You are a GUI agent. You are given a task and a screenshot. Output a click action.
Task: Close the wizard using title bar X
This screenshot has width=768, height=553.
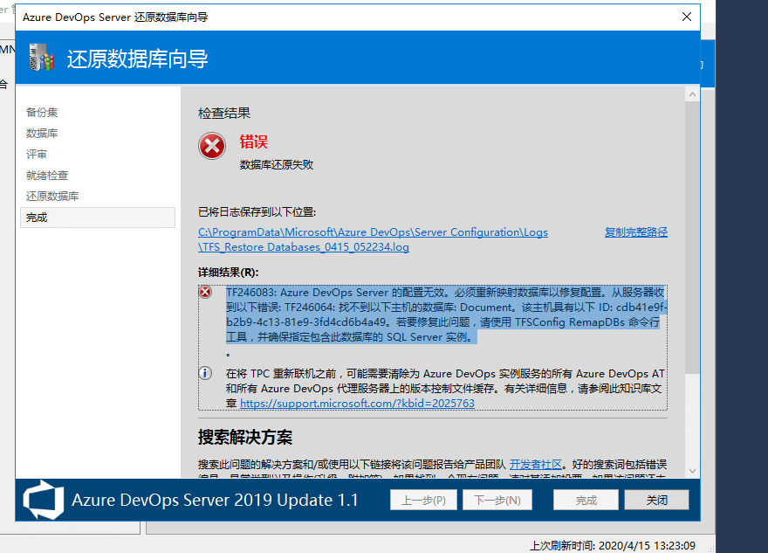[685, 17]
